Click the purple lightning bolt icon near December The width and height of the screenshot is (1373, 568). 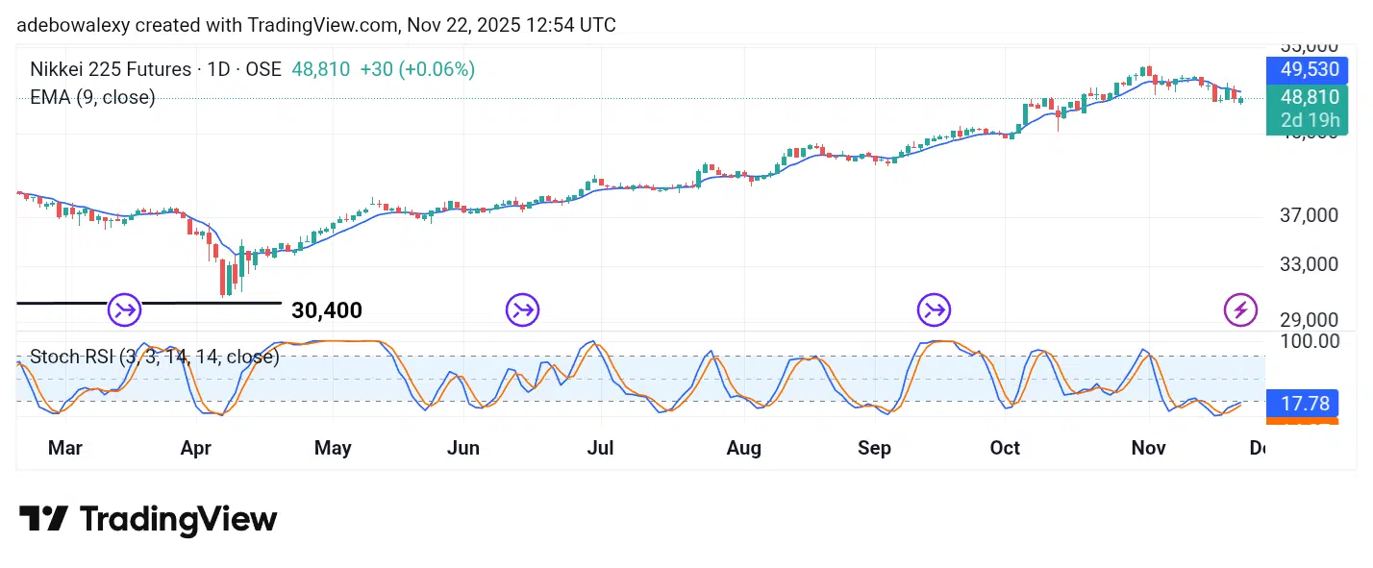[1240, 309]
